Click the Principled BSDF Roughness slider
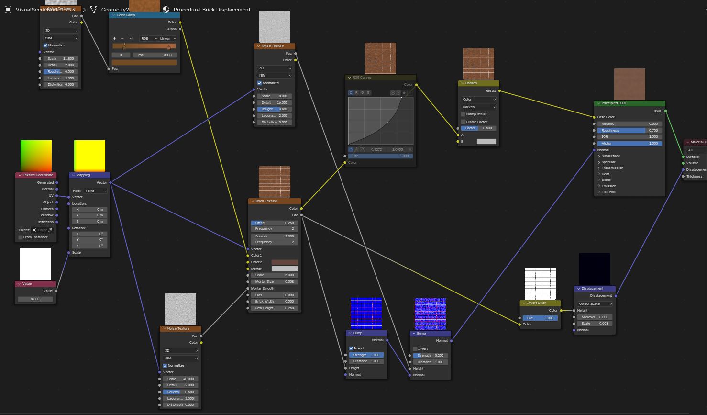The height and width of the screenshot is (415, 707). pos(630,130)
